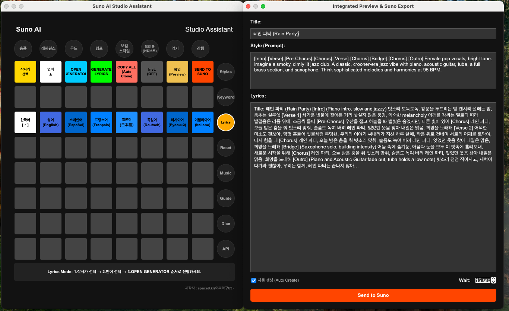The width and height of the screenshot is (509, 311).
Task: Expand the 언어 language selector pad
Action: tap(51, 72)
